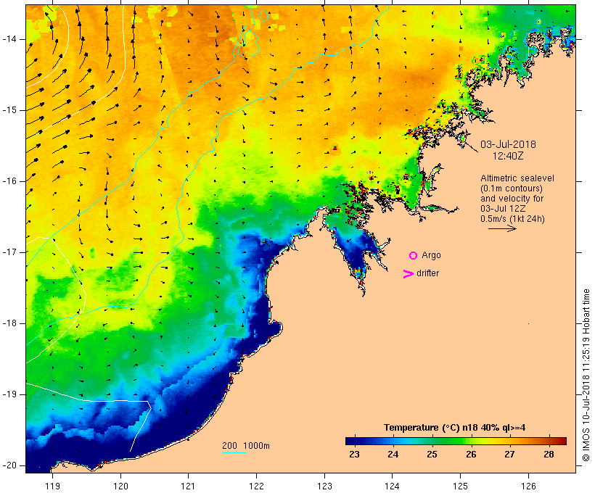The image size is (595, 493).
Task: Click latitude axis label -19
Action: tap(9, 394)
